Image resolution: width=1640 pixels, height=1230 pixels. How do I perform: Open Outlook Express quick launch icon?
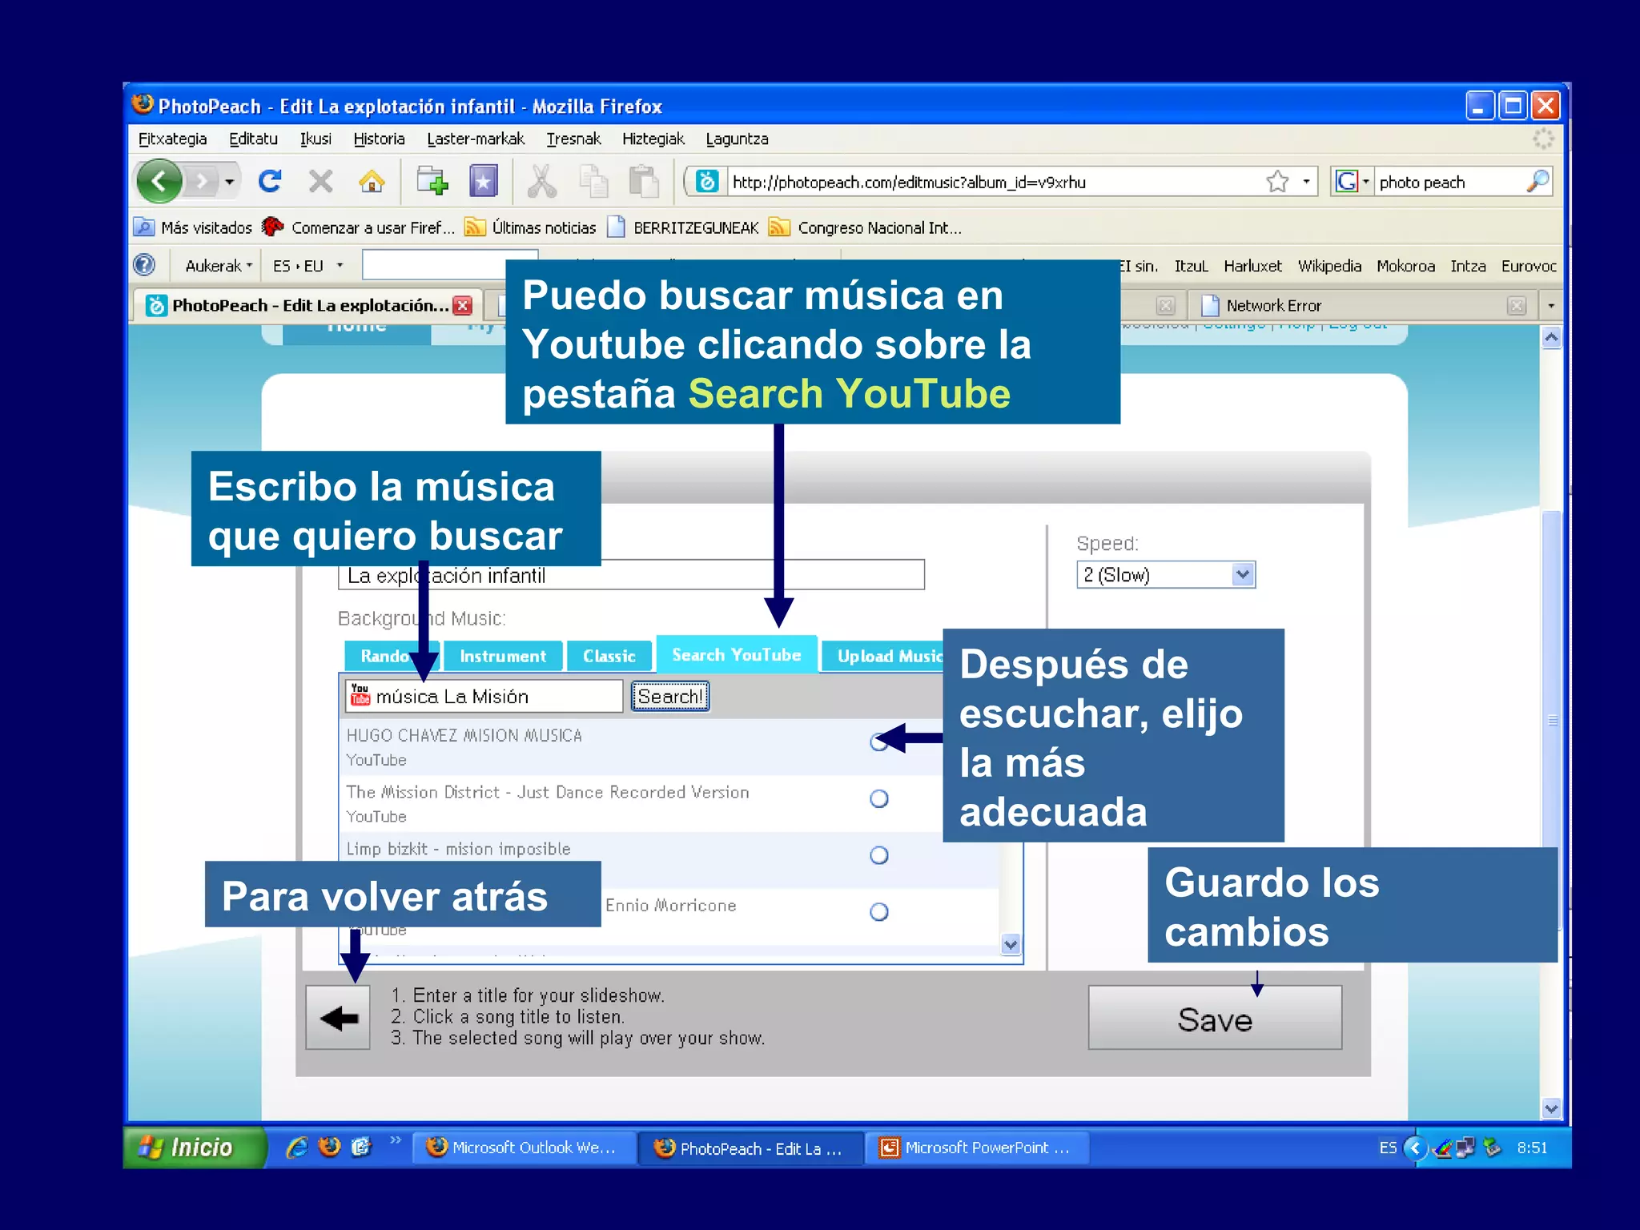point(361,1148)
